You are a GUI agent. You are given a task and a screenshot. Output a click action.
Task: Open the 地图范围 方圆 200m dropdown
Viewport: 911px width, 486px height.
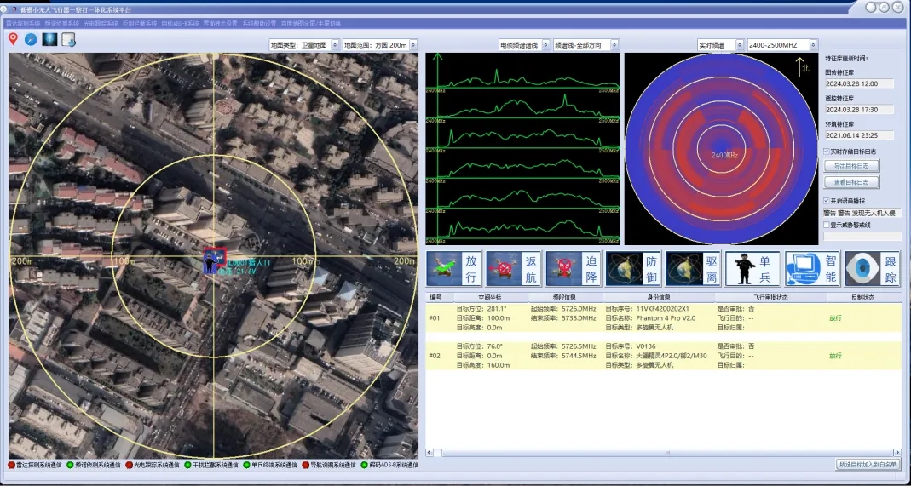pyautogui.click(x=380, y=44)
